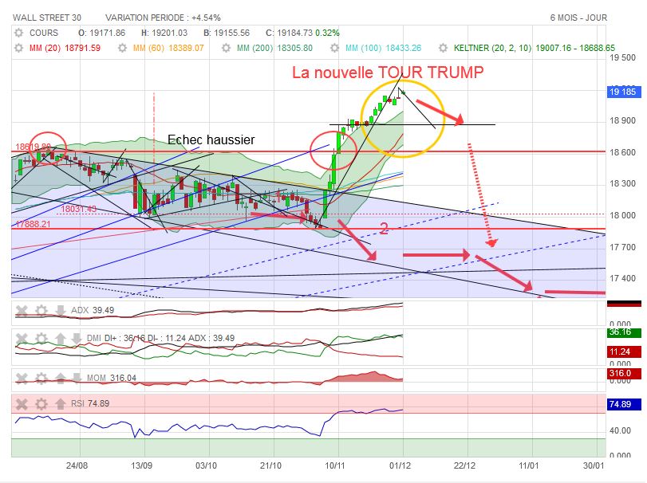Click the 03/10 date on time axis
This screenshot has height=483, width=647.
pos(206,465)
